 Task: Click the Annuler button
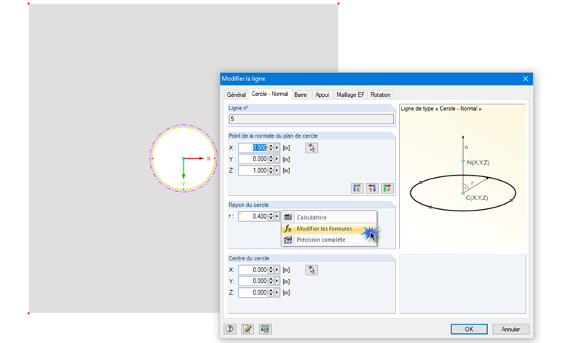[x=511, y=329]
